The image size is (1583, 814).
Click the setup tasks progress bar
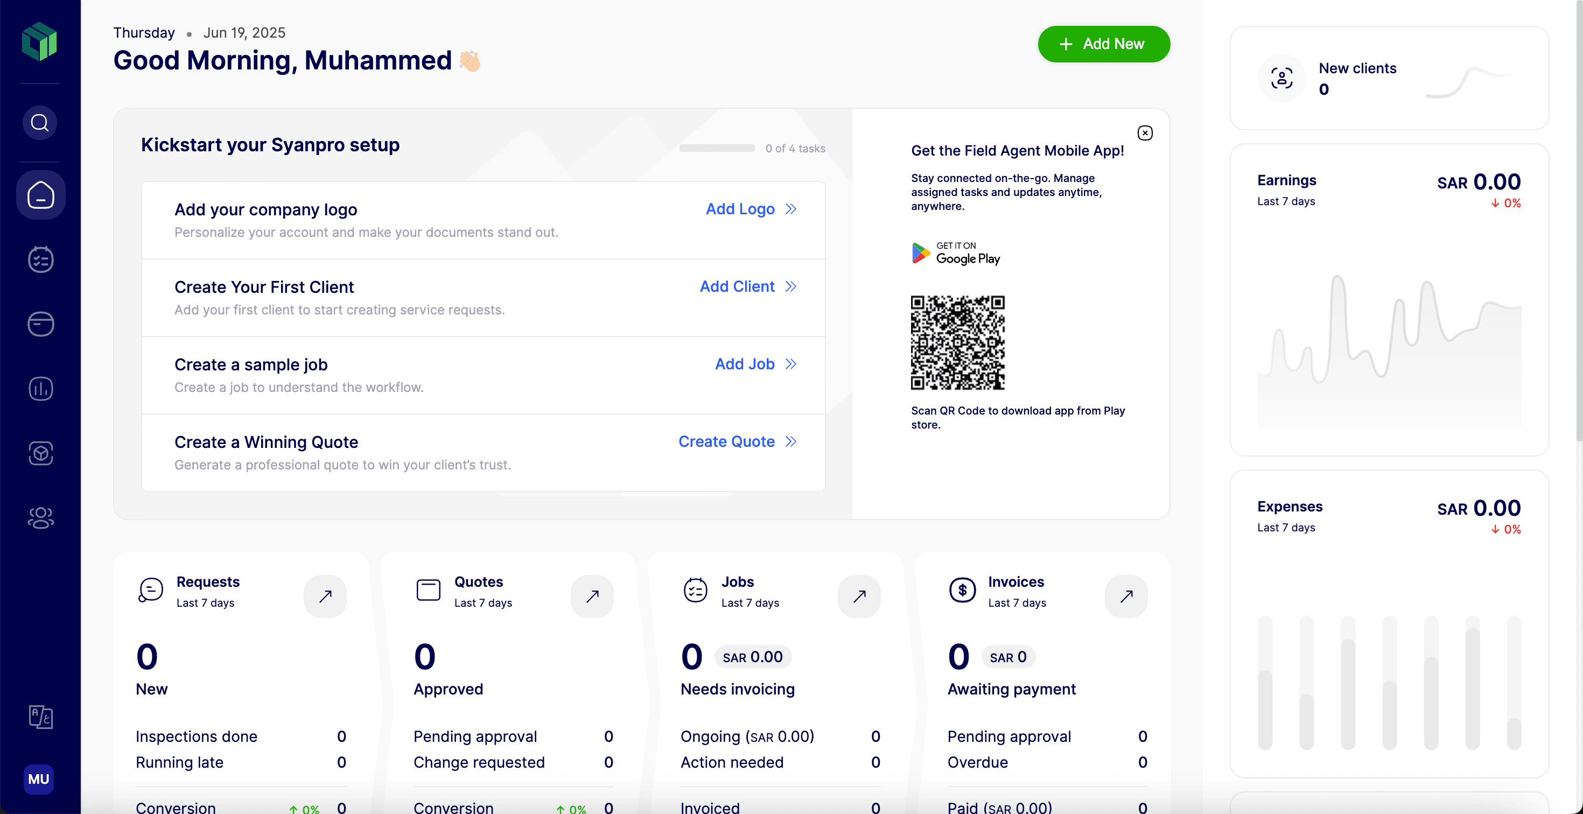717,148
